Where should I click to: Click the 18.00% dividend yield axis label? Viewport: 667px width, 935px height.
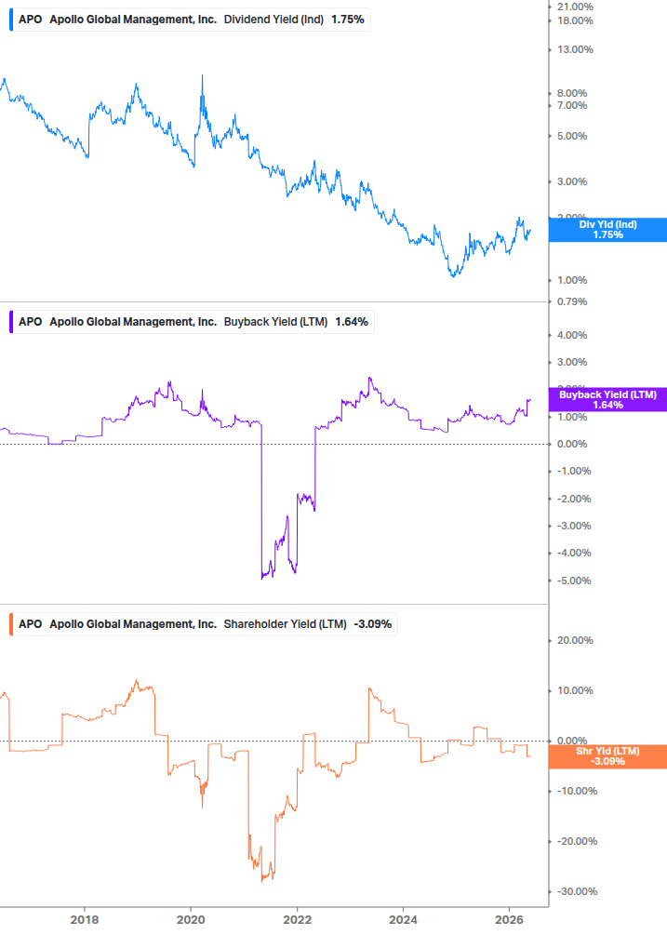pyautogui.click(x=575, y=20)
